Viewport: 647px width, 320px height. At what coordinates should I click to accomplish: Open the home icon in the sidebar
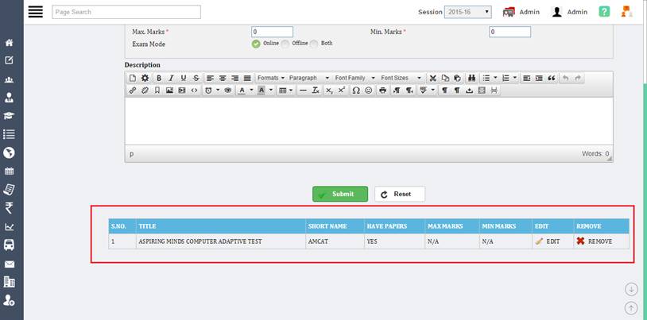pos(10,42)
